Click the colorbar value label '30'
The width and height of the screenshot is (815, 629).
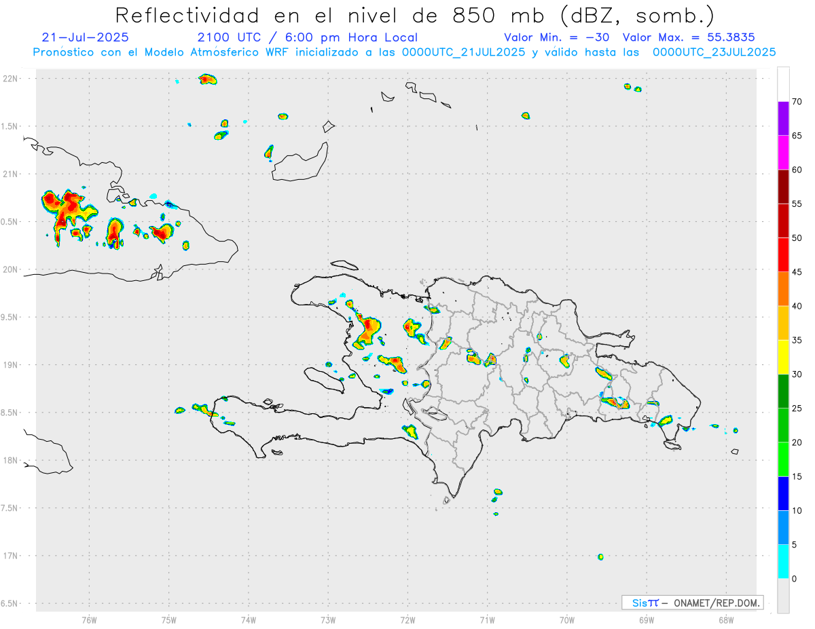point(797,375)
